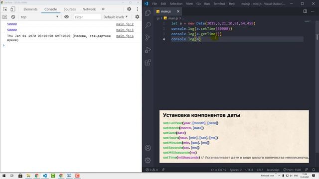Click the CRLF end-of-line selector

click(260, 170)
